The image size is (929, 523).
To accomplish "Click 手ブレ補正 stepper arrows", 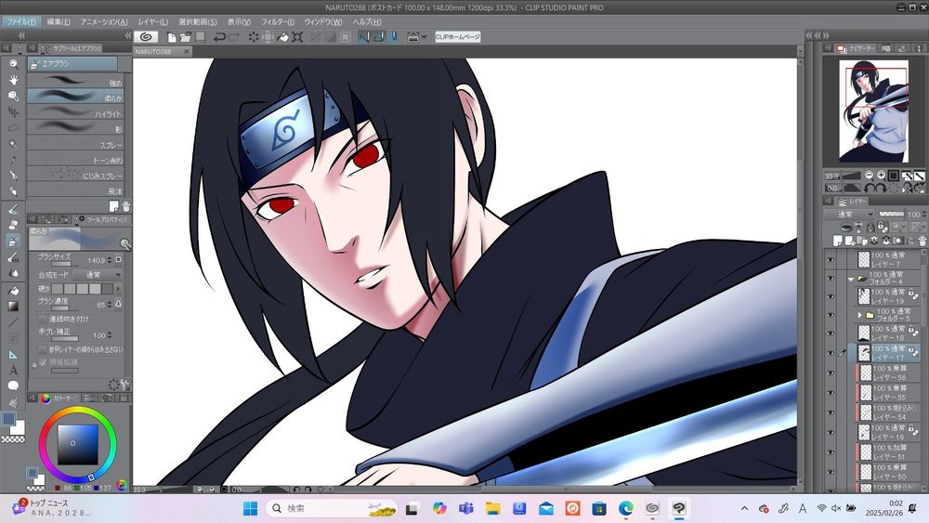I will click(109, 335).
